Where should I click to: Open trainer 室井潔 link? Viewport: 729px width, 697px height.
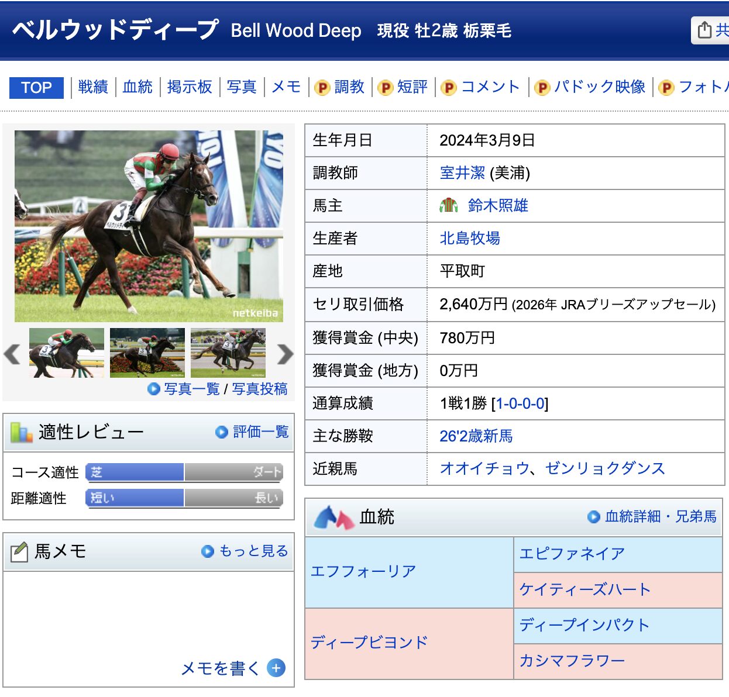[462, 173]
